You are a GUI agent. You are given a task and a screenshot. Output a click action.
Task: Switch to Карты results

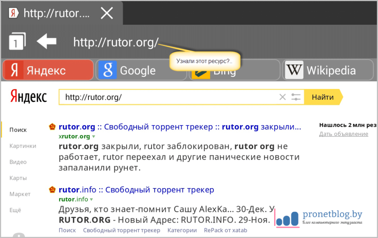click(x=18, y=178)
